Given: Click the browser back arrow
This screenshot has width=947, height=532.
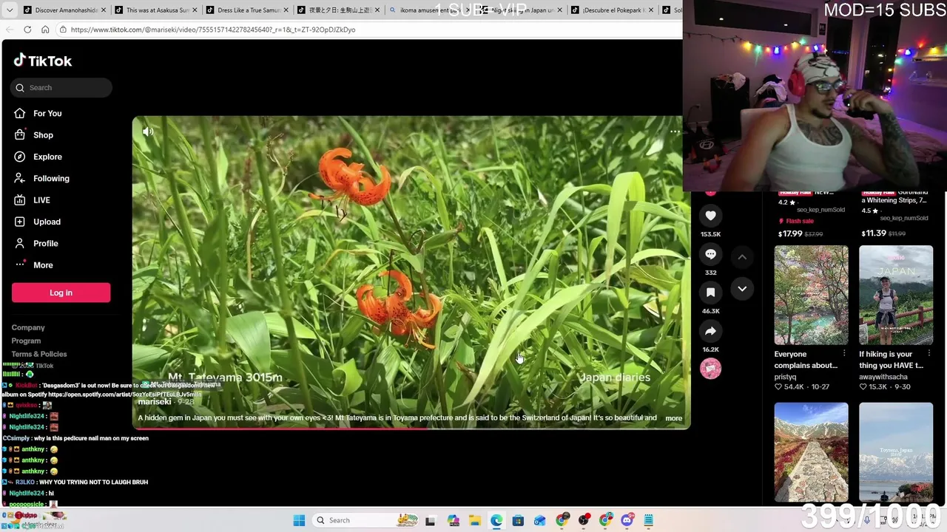Looking at the screenshot, I should [10, 30].
